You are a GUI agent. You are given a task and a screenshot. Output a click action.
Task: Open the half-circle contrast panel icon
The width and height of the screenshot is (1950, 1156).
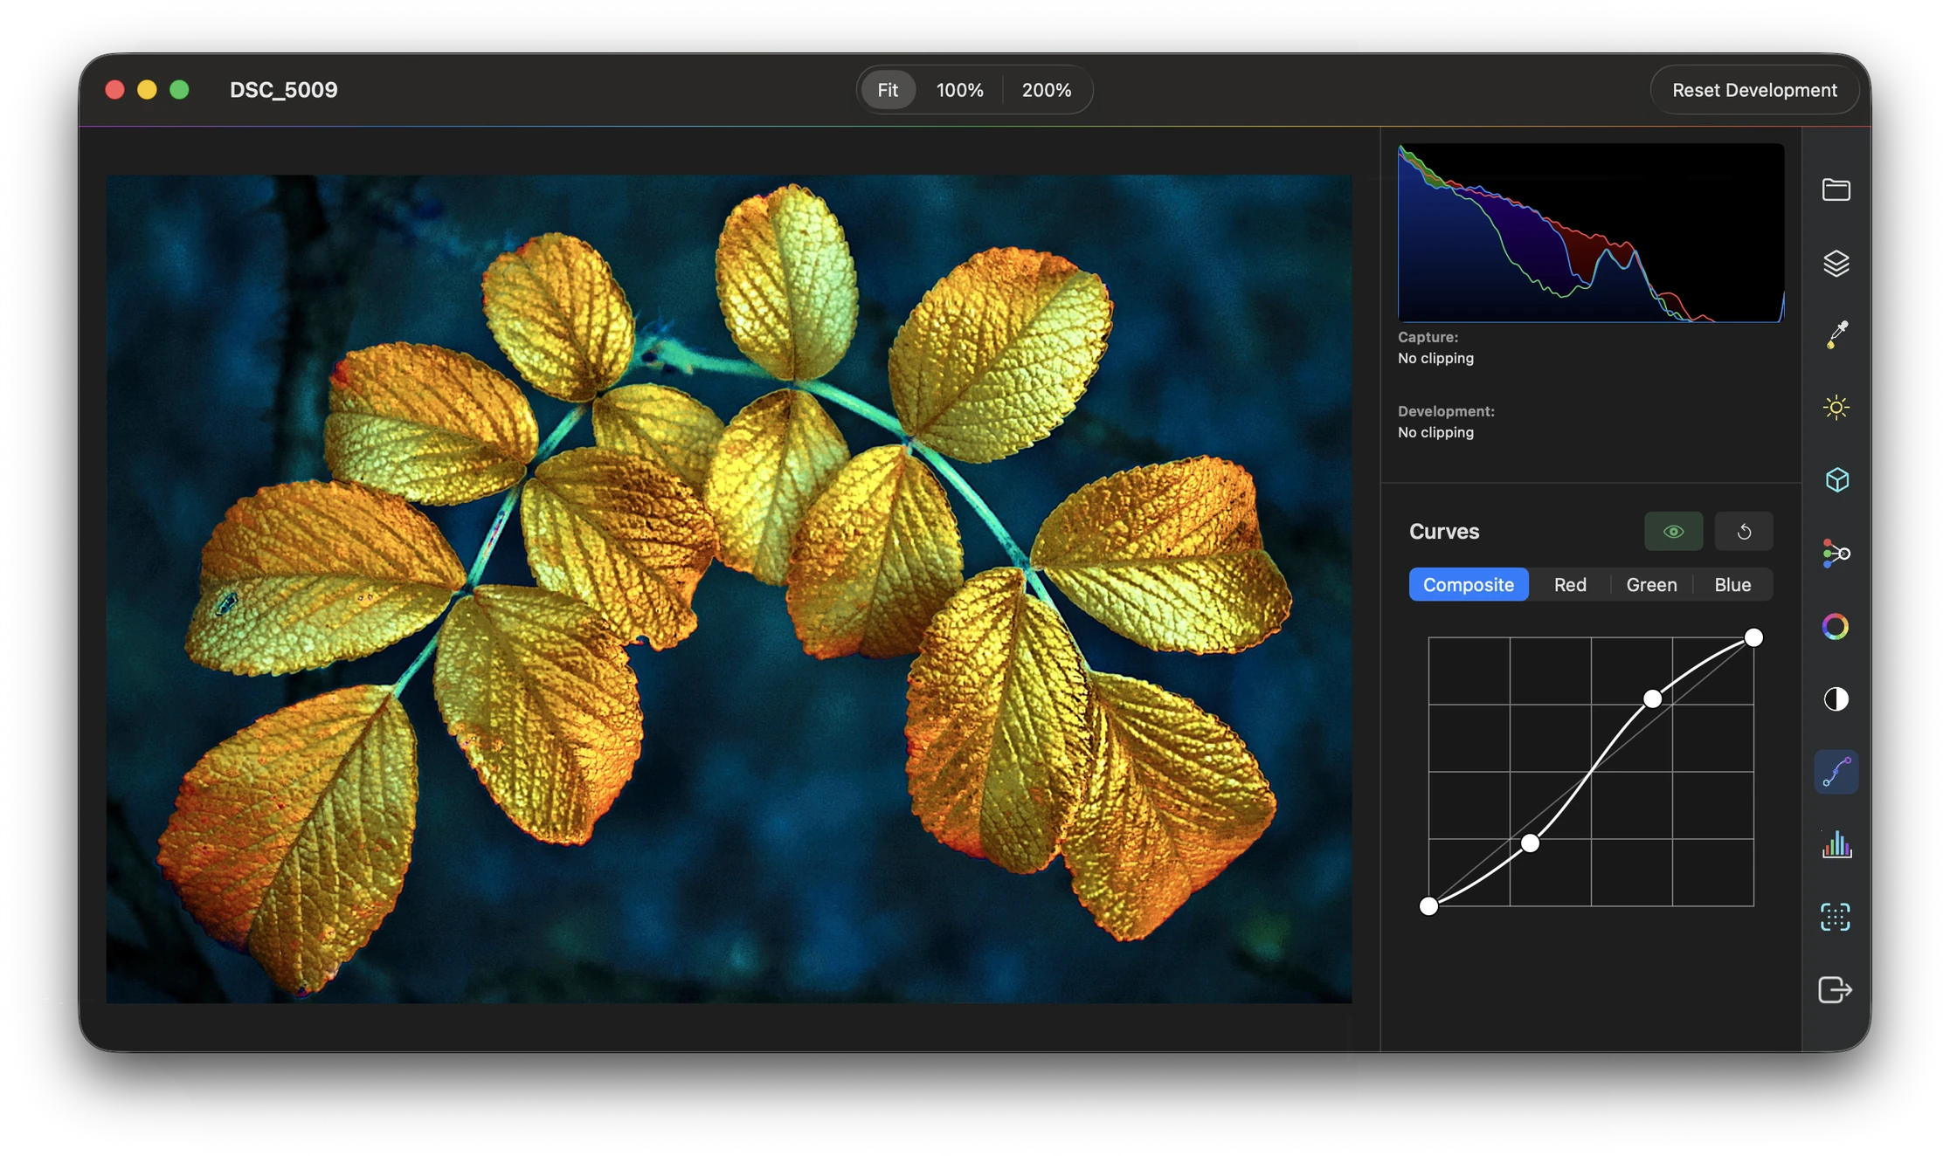coord(1836,699)
